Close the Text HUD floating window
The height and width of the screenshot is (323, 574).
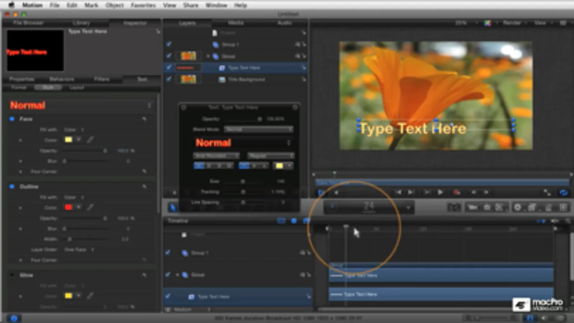[183, 107]
